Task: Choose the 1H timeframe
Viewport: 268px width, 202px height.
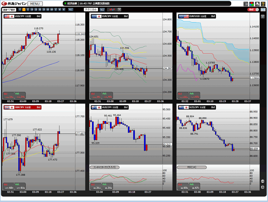Action: 44,10
